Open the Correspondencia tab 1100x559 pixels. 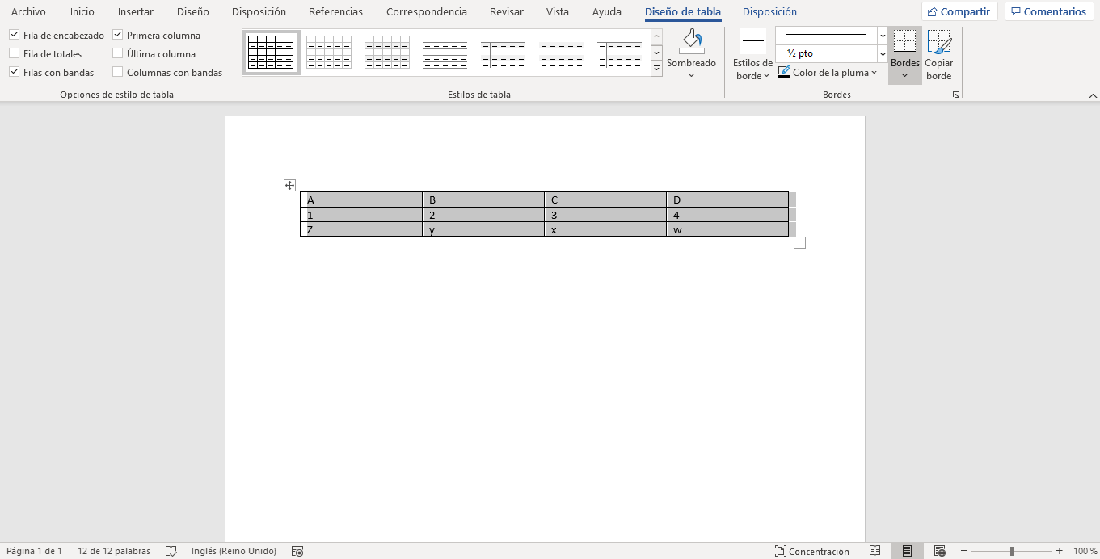pos(427,12)
